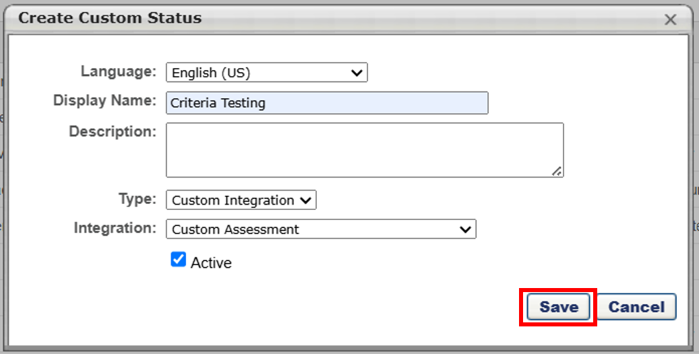Open the Language dropdown showing English (US)
699x354 pixels.
266,73
